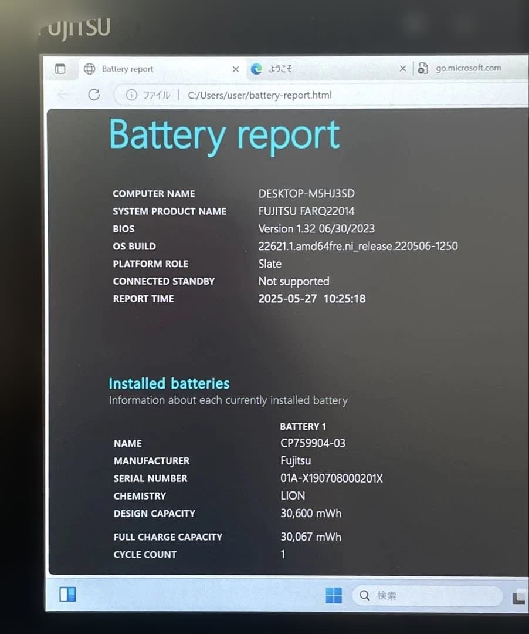Click the Installed batteries section heading
The height and width of the screenshot is (634, 529).
(169, 383)
